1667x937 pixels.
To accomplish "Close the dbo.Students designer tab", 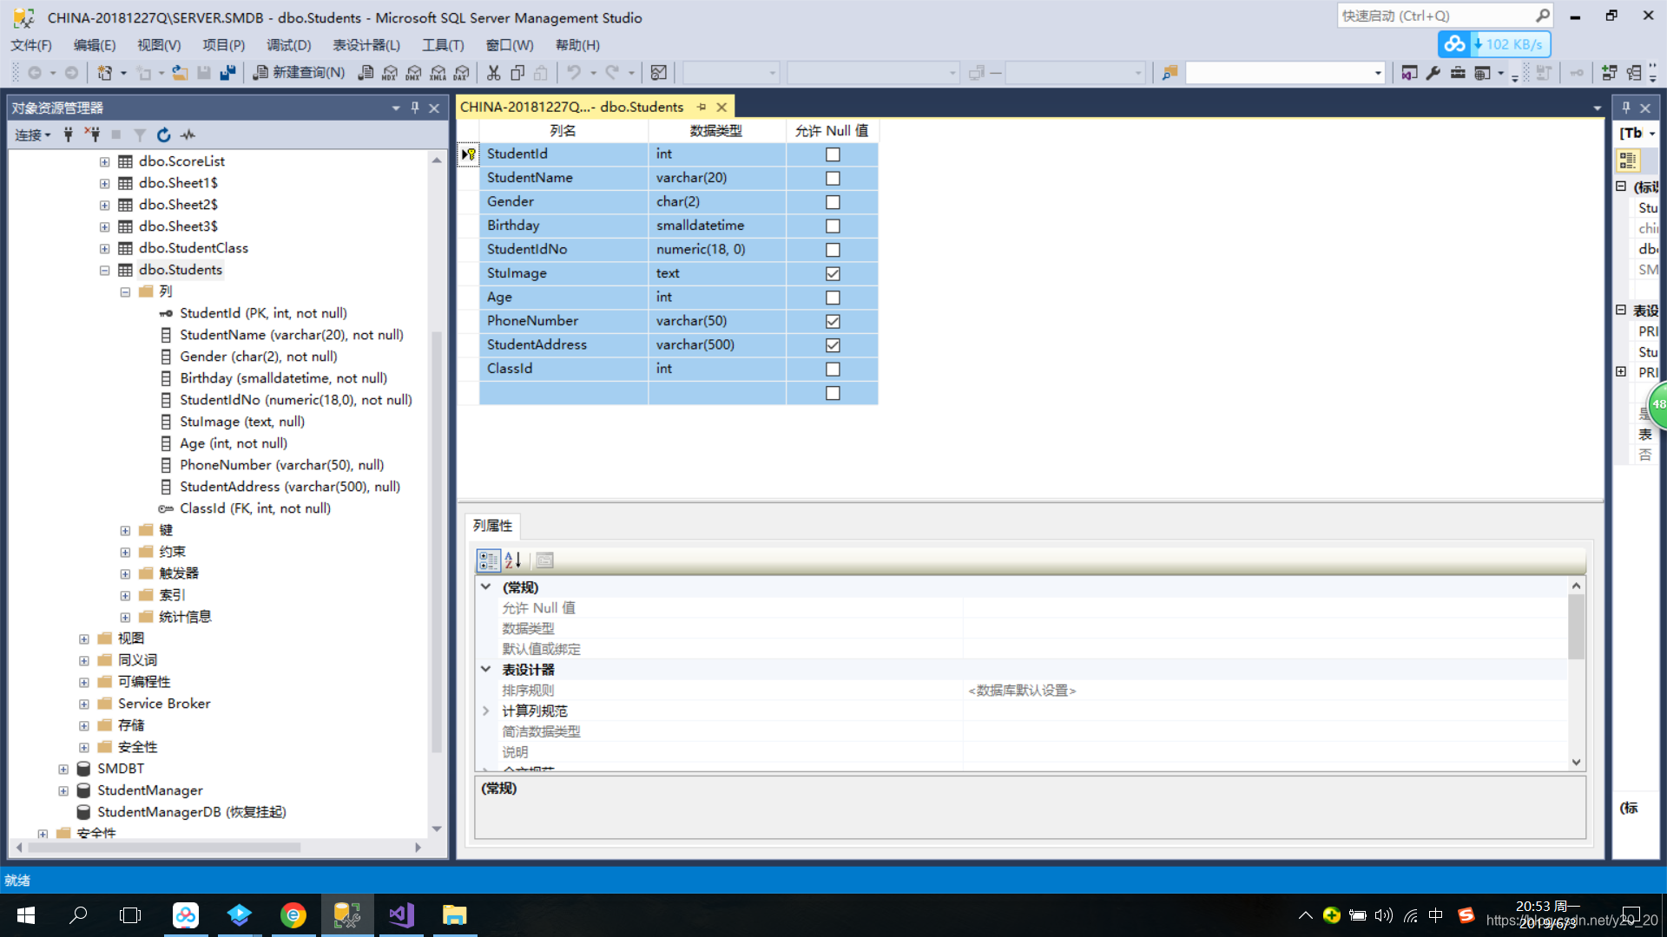I will (721, 107).
